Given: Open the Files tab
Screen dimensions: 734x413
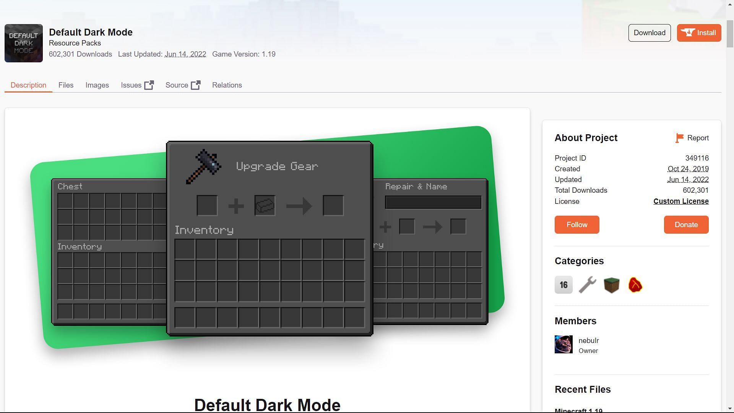Looking at the screenshot, I should click(66, 85).
